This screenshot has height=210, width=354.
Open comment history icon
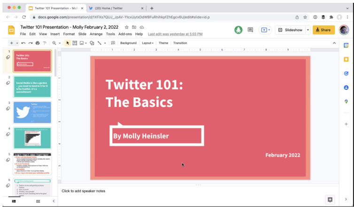(250, 30)
